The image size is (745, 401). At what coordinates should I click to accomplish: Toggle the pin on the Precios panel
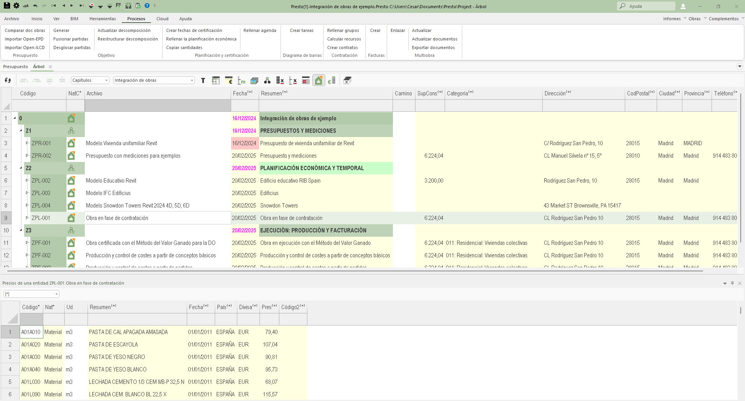pyautogui.click(x=732, y=283)
